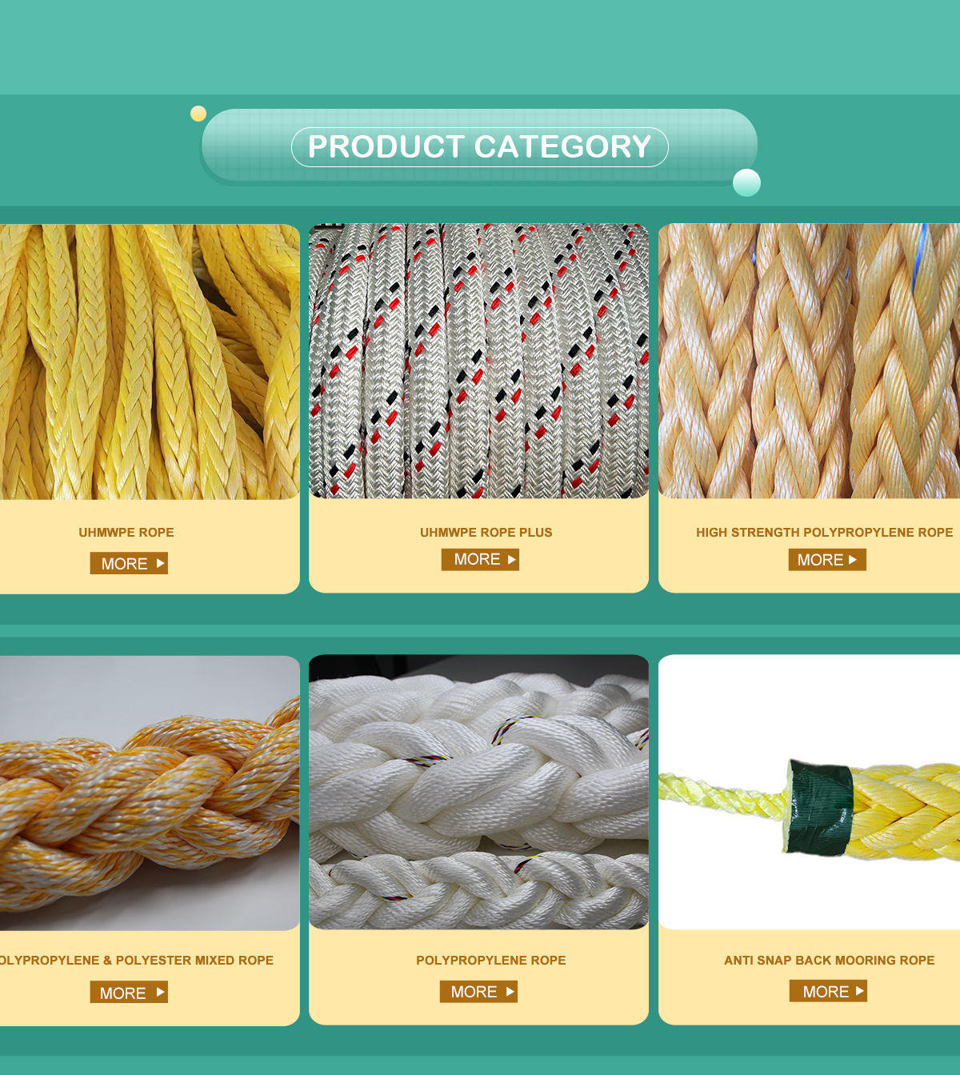Open the orange-white mixed rope photo
Image resolution: width=960 pixels, height=1075 pixels.
(x=150, y=793)
